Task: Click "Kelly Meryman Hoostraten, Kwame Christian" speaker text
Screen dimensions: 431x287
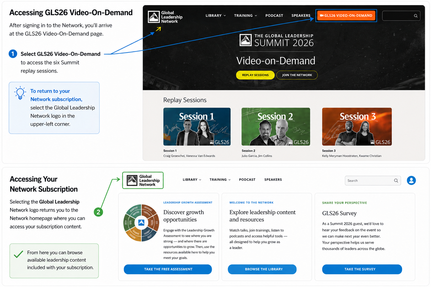Action: coord(352,156)
